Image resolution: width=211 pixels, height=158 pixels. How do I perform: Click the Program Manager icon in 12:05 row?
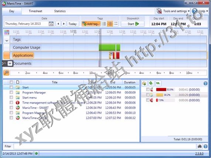pos(17,93)
